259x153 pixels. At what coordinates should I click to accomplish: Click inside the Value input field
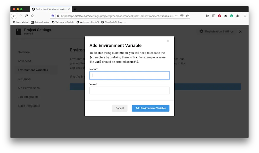point(129,90)
